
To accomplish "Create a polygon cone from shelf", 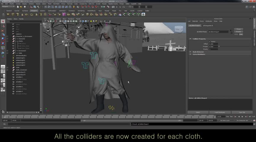I will 22,14.
